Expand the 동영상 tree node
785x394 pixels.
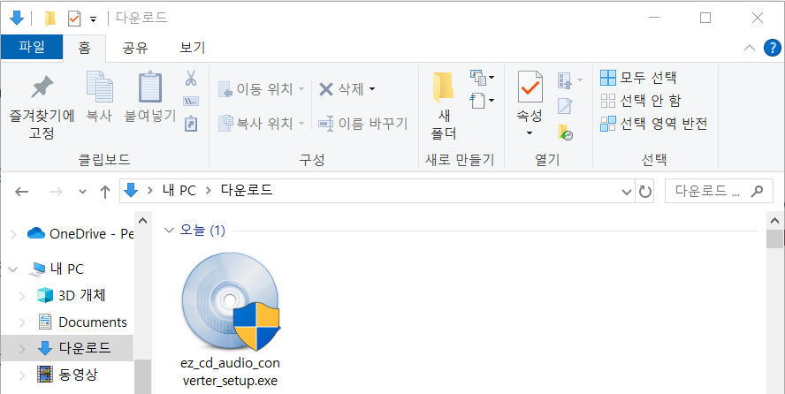22,374
